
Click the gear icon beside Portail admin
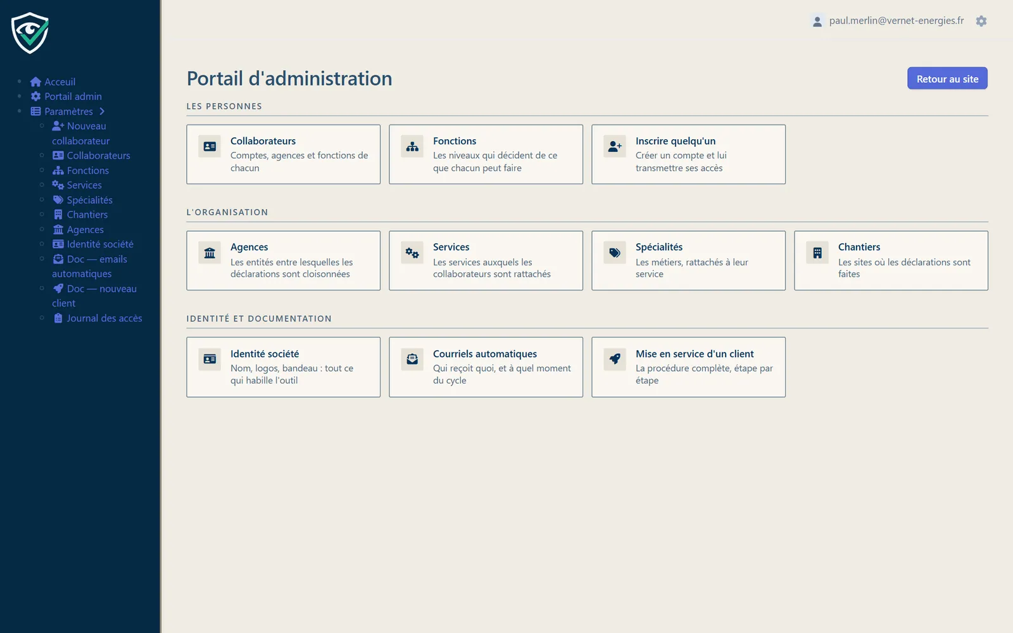35,96
